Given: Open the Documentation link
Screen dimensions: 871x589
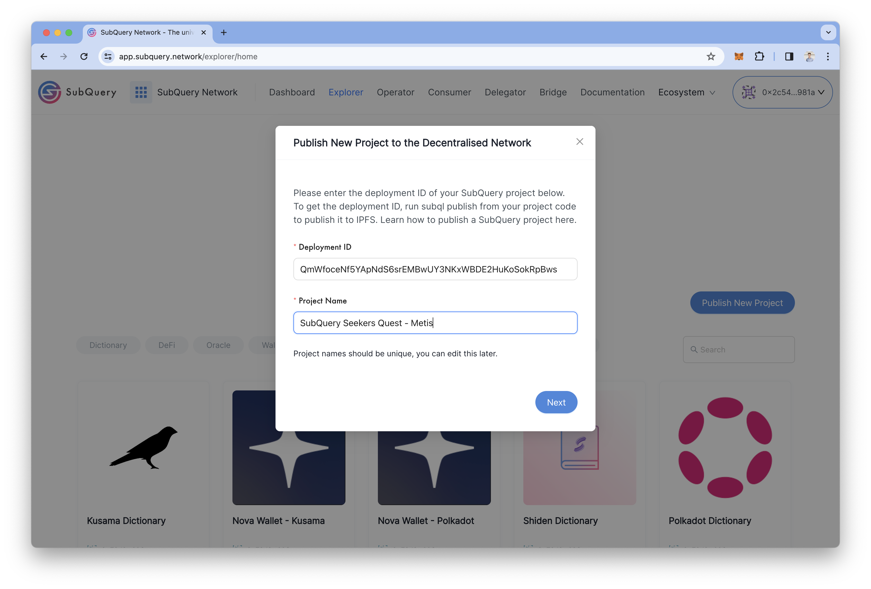Looking at the screenshot, I should click(612, 92).
